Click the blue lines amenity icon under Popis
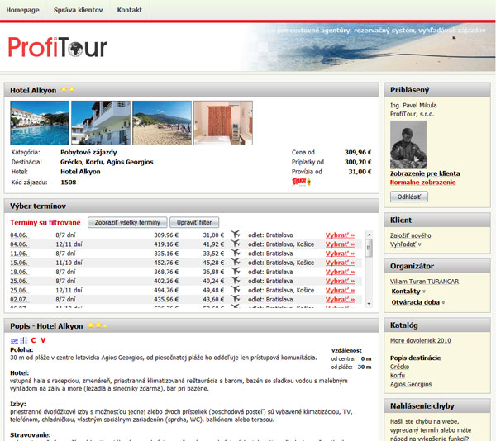496x441 pixels. [24, 340]
